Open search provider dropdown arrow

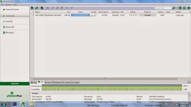tap(177, 8)
